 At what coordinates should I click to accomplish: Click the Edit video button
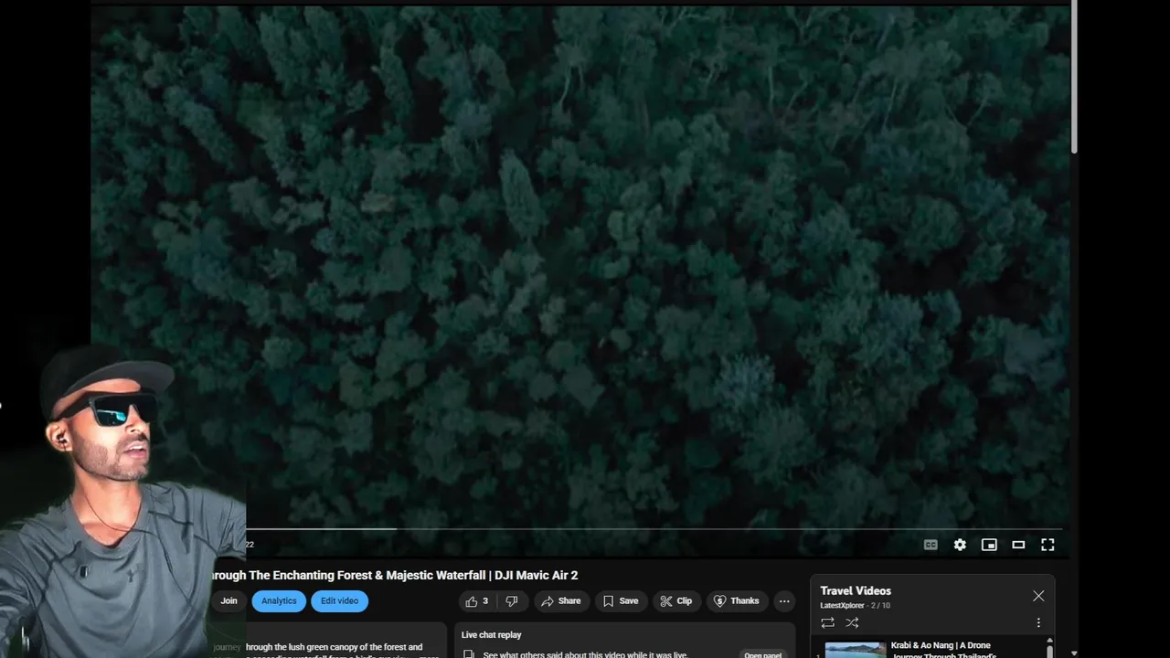339,601
